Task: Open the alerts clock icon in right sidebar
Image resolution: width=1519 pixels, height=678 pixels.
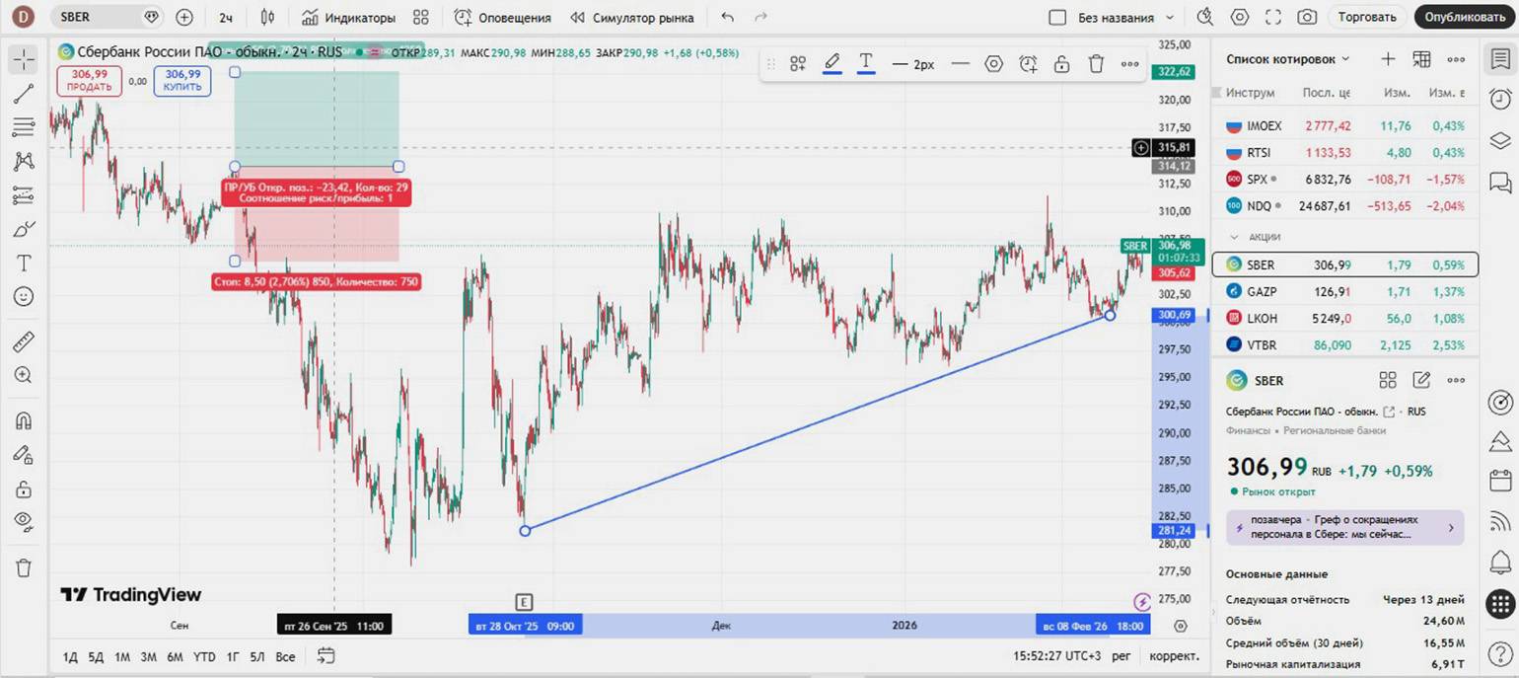Action: (x=1500, y=98)
